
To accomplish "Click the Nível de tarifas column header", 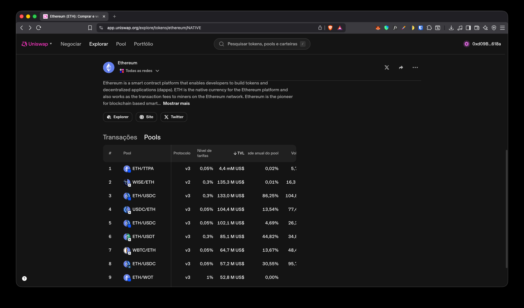I will 204,153.
